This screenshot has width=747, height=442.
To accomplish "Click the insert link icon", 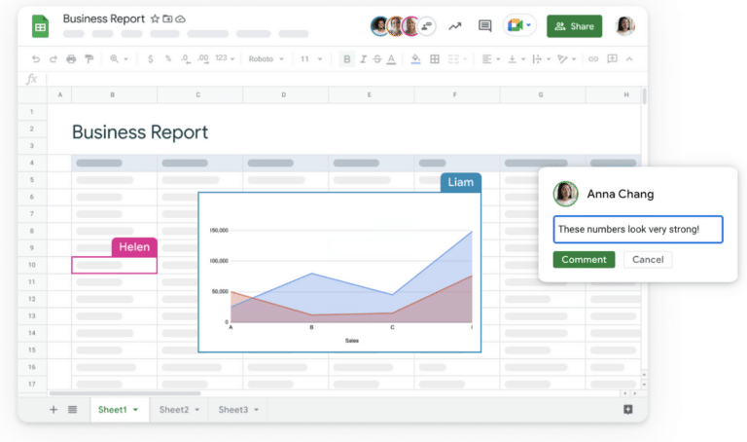I will click(x=593, y=59).
